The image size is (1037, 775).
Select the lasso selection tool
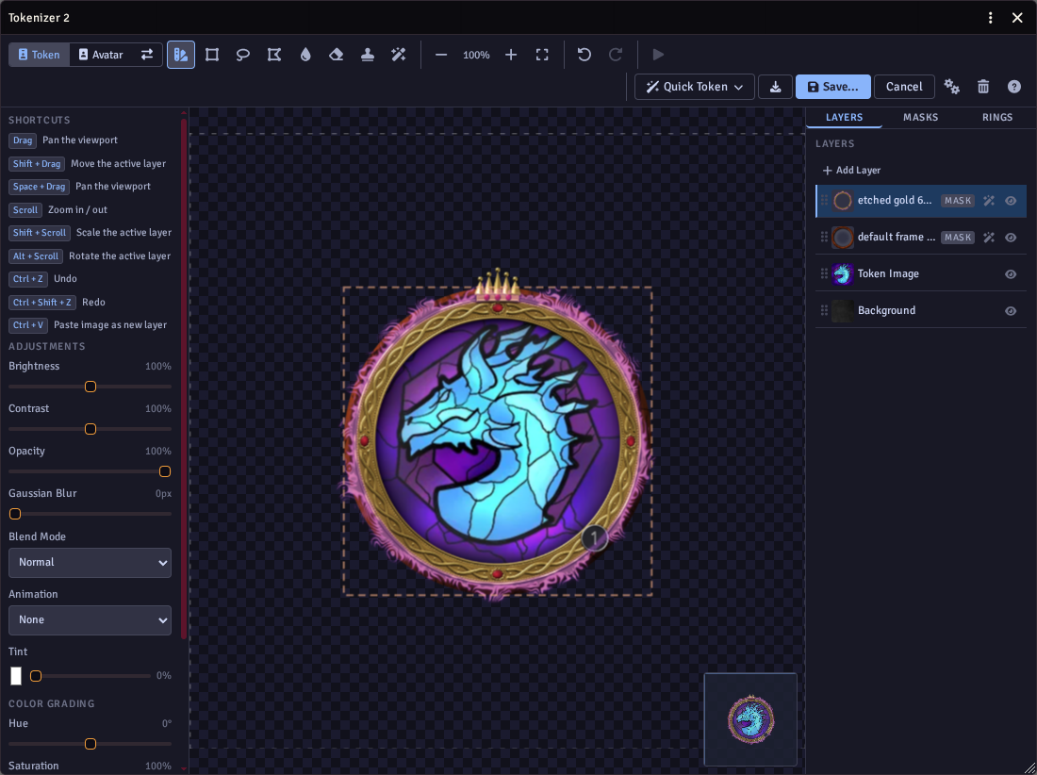pos(242,55)
